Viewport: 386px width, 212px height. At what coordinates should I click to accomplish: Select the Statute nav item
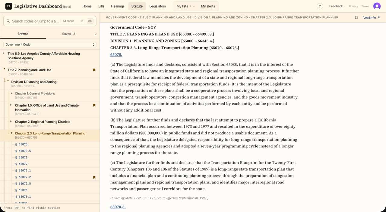coord(137,6)
